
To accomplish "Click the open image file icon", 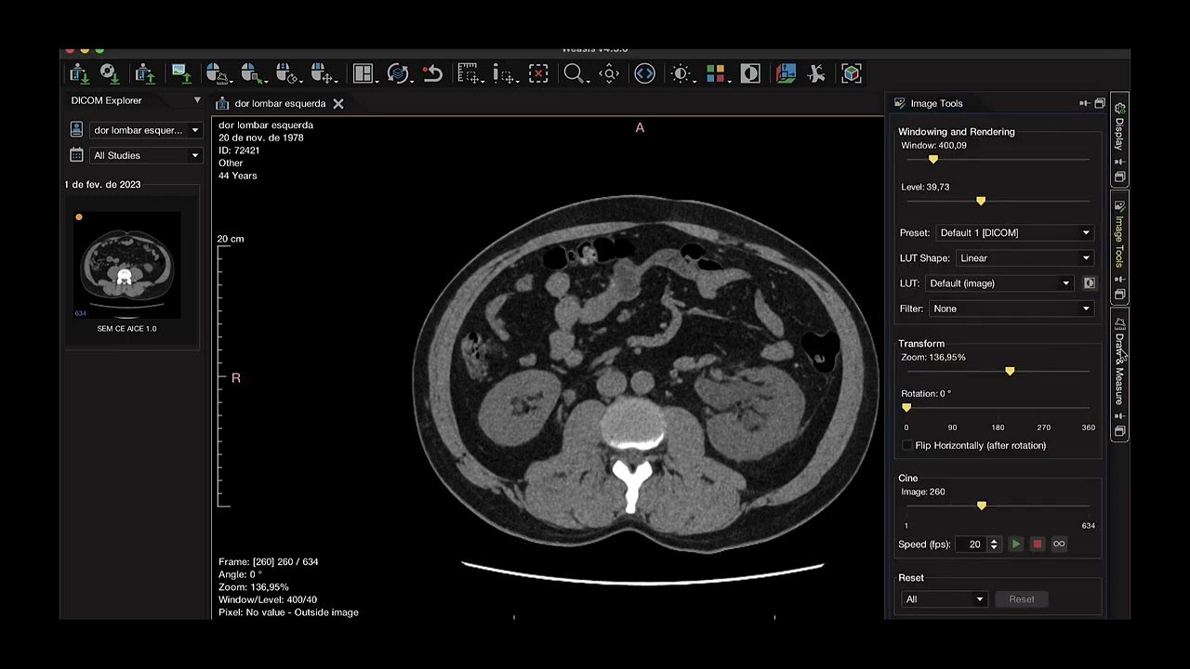I will tap(180, 73).
